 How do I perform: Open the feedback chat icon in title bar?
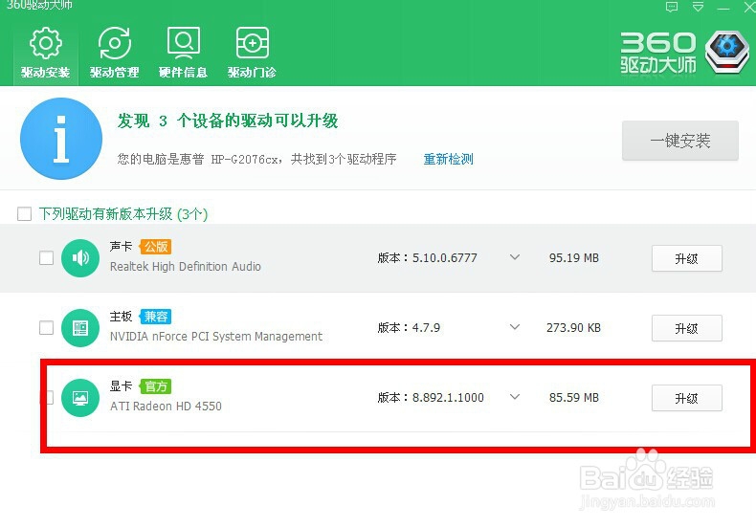[x=672, y=7]
